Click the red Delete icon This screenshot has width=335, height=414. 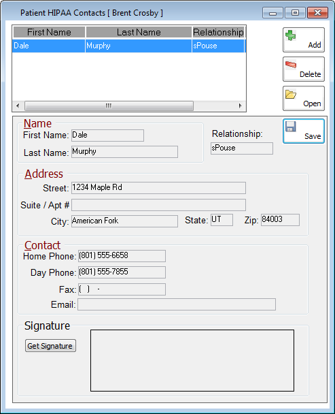[291, 65]
